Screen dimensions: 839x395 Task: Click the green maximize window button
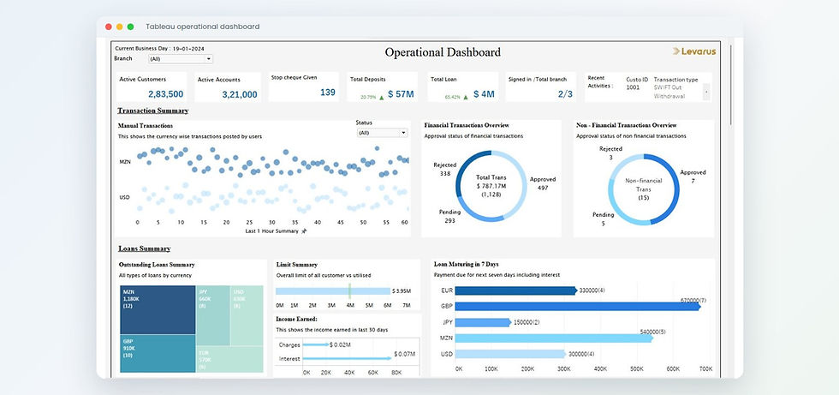point(130,27)
